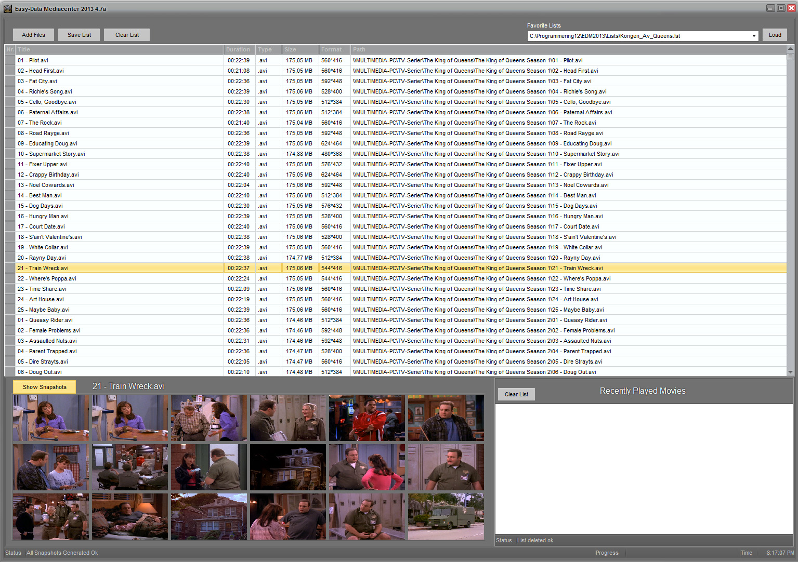Select row '14 - Best Man.avi'
This screenshot has height=562, width=798.
pyautogui.click(x=396, y=195)
